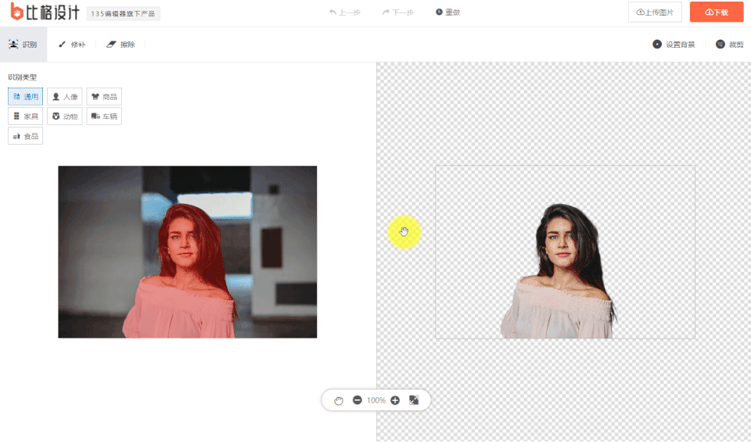
Task: Undo with 上一步
Action: click(x=344, y=13)
